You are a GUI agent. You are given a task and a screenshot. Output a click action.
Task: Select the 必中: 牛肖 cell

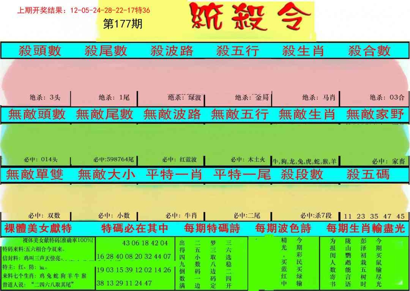pyautogui.click(x=181, y=216)
